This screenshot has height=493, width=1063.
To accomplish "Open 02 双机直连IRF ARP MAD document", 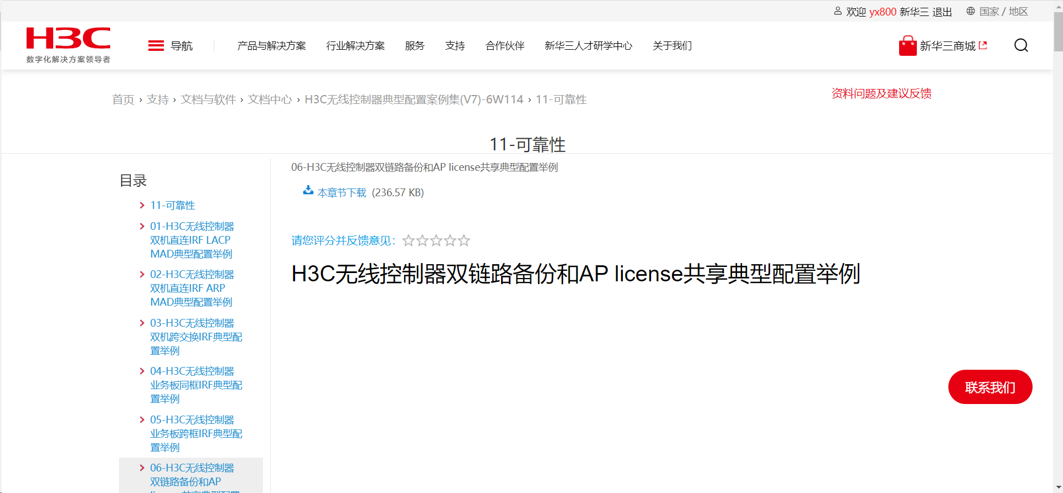I will (x=192, y=289).
